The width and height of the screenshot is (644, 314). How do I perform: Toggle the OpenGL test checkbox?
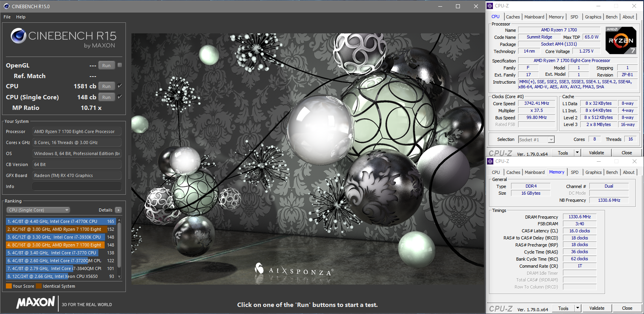point(120,65)
